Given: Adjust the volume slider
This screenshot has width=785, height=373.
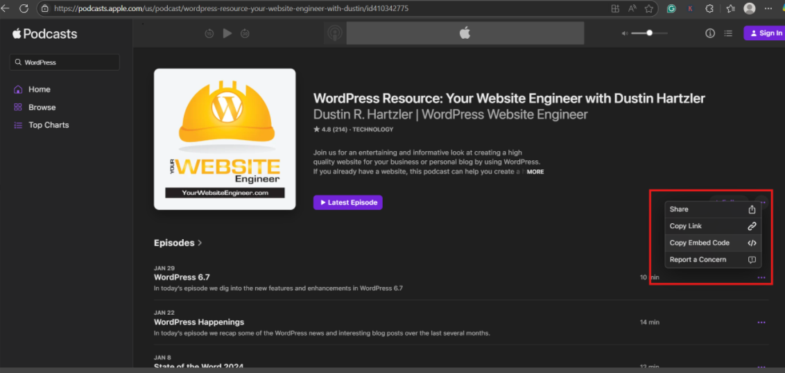Looking at the screenshot, I should 649,33.
